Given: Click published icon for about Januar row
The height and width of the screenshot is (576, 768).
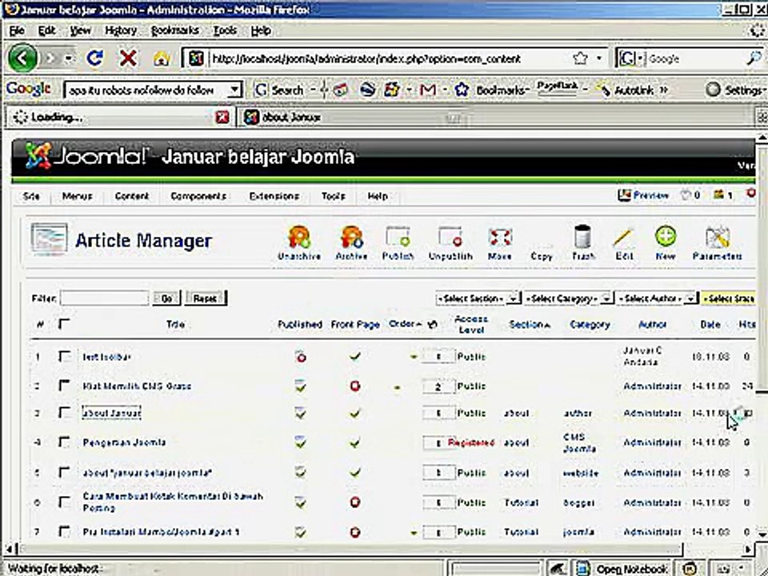Looking at the screenshot, I should [x=301, y=414].
